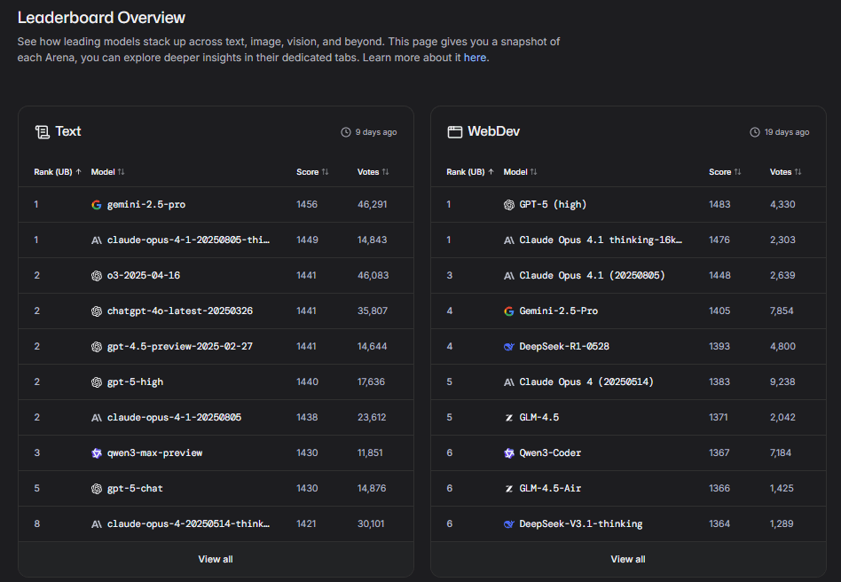The height and width of the screenshot is (582, 841).
Task: Click the Anthropic icon beside Claude Opus 4.1 (20250805)
Action: [509, 276]
